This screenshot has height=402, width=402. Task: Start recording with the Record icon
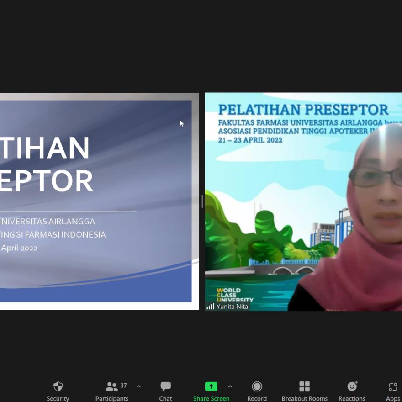(257, 387)
